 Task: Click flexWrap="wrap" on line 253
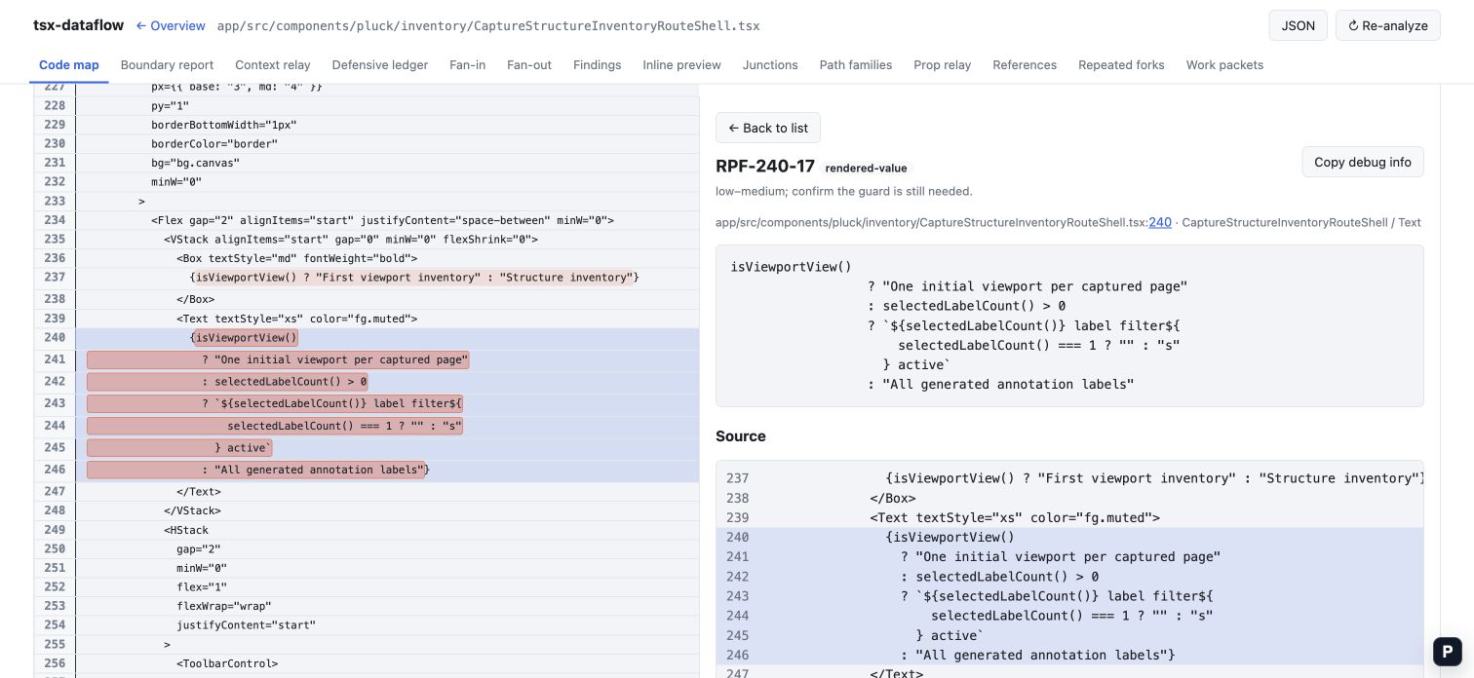tap(223, 606)
